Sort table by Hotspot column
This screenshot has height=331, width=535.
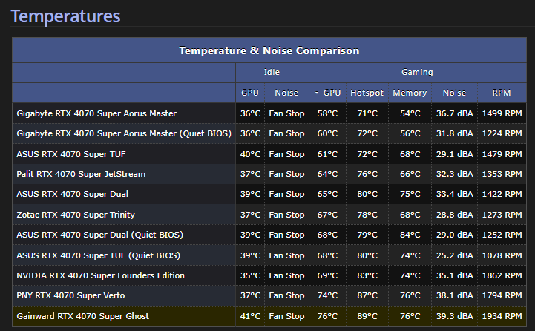click(367, 93)
